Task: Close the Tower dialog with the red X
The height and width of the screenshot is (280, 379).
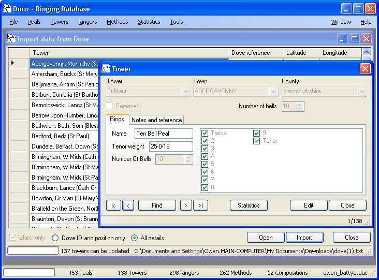Action: pos(365,69)
